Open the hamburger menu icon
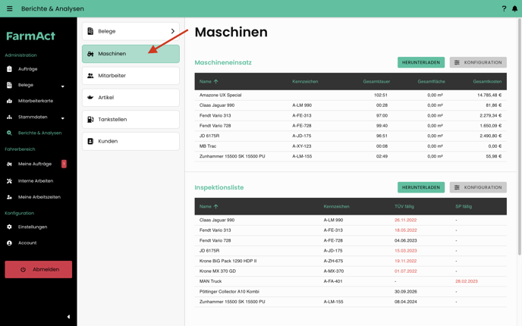This screenshot has width=522, height=326. [10, 8]
